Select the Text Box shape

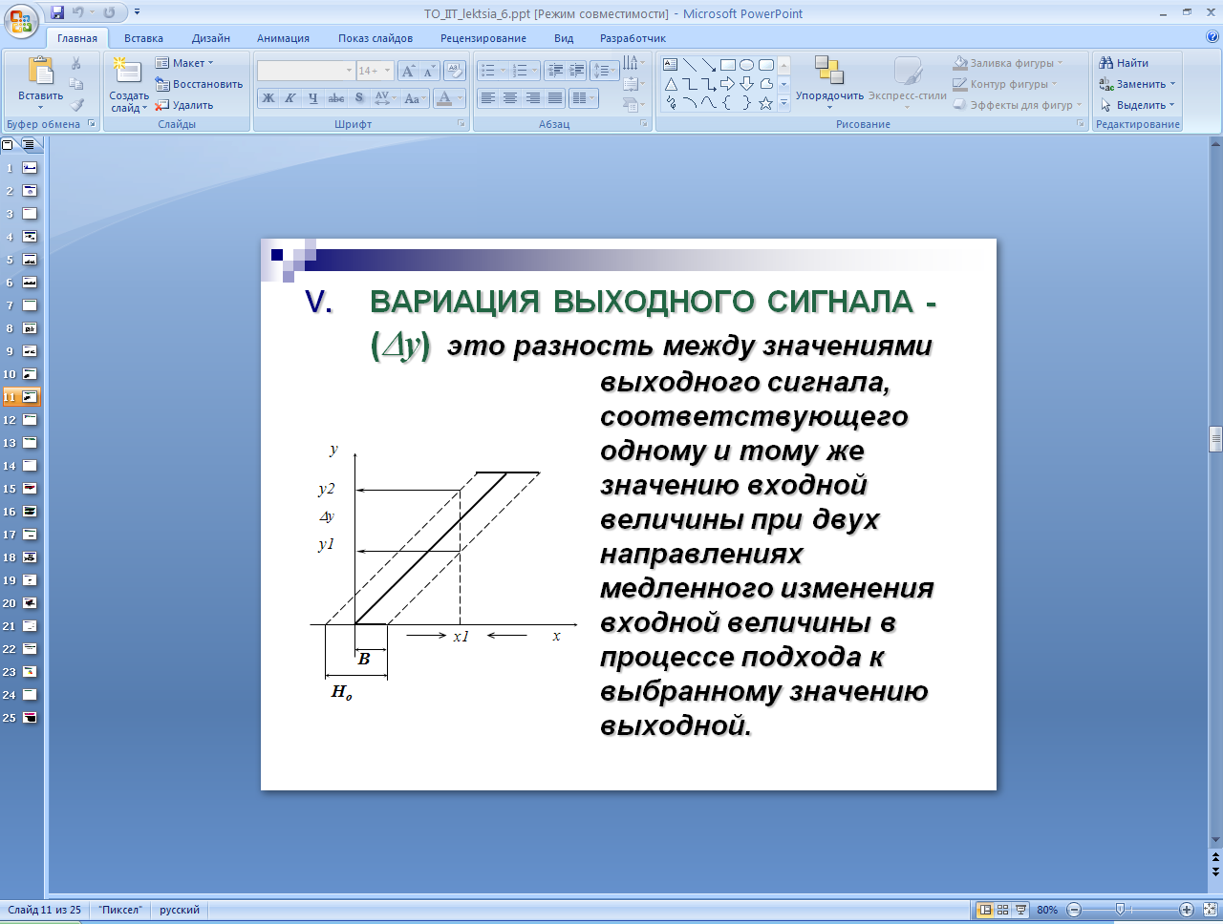671,65
